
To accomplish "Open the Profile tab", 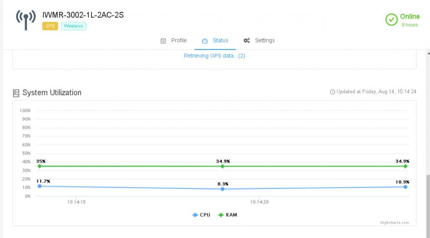I will tap(178, 41).
